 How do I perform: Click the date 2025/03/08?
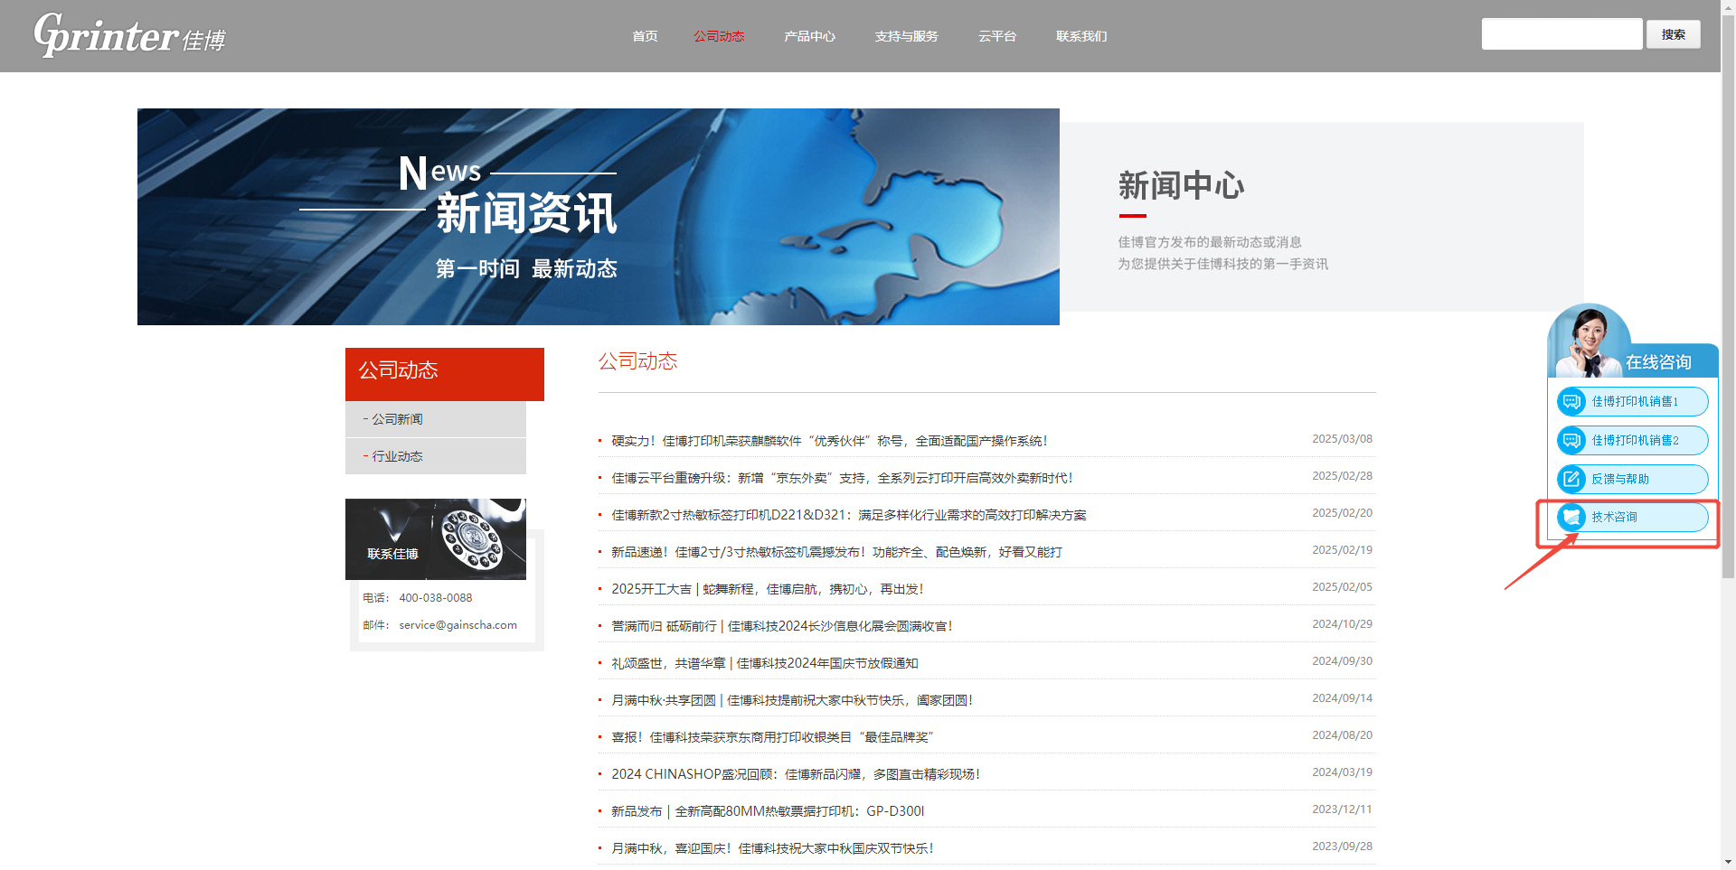[1342, 439]
